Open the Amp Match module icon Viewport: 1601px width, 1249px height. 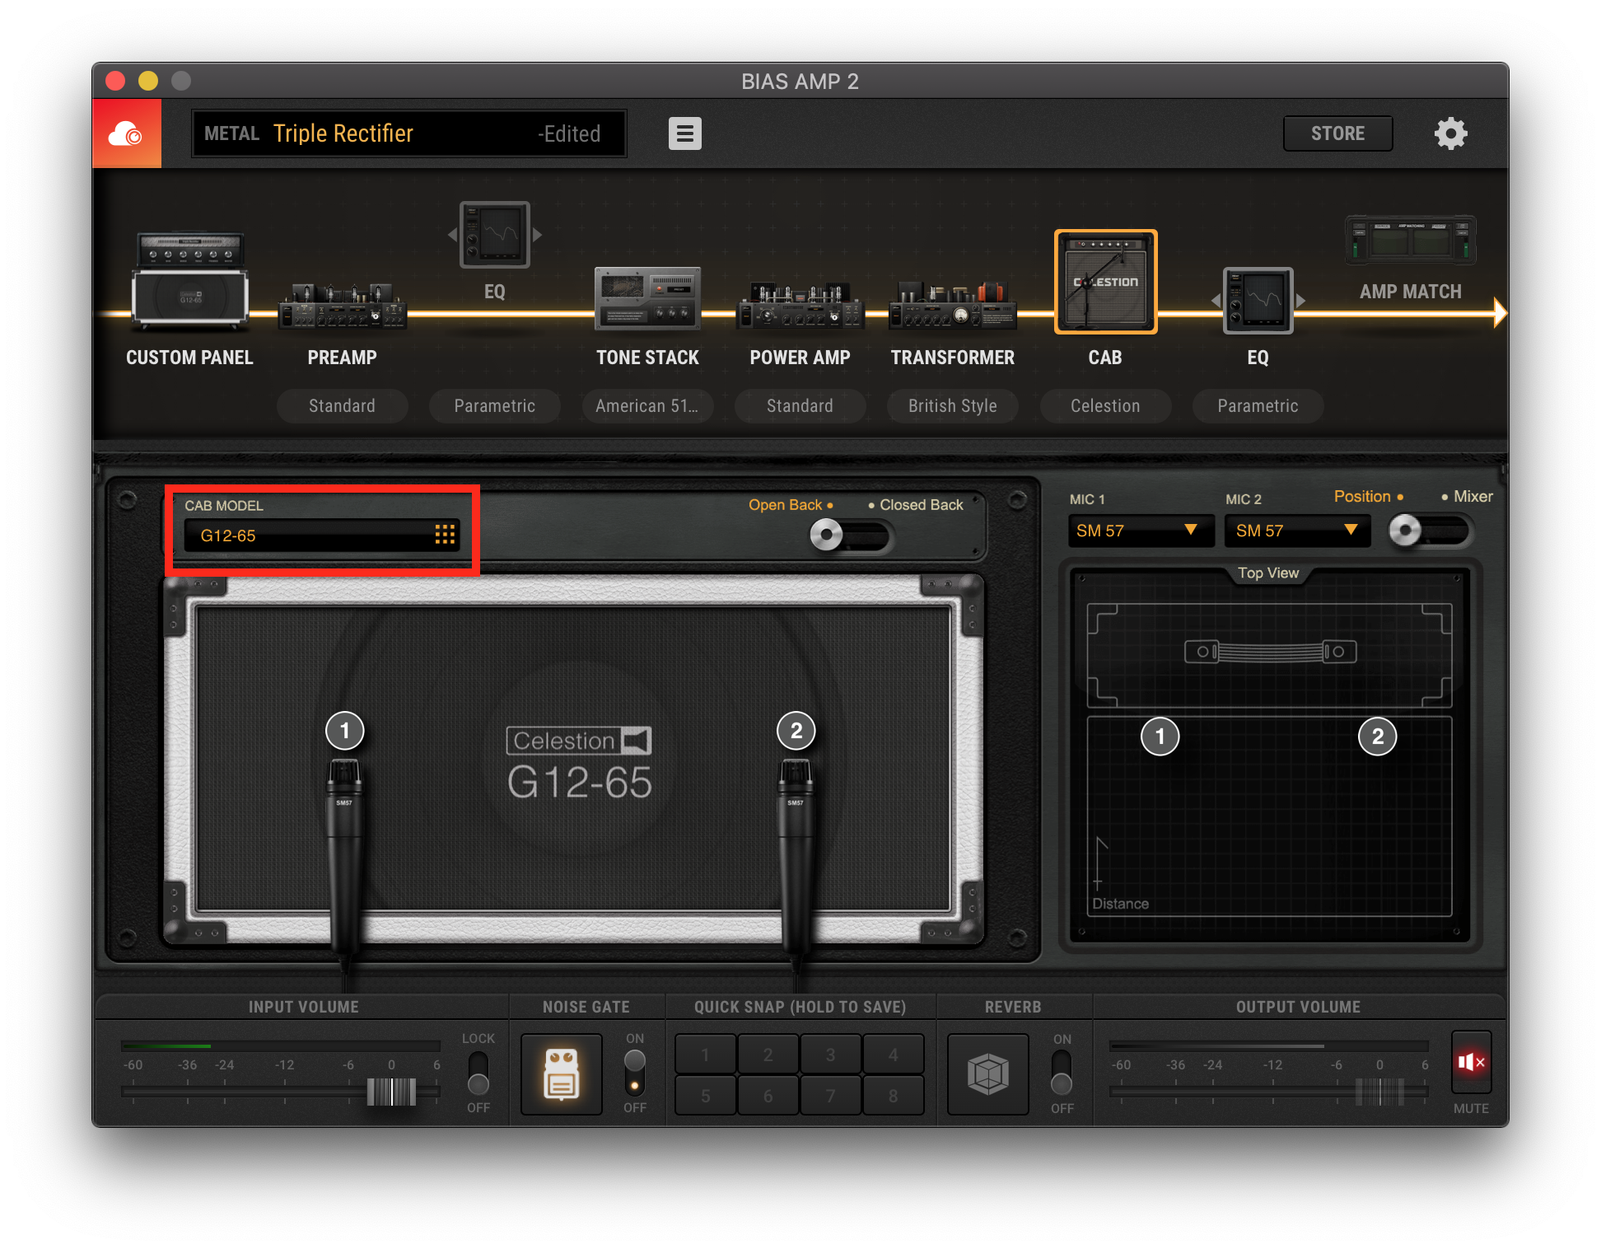point(1410,240)
